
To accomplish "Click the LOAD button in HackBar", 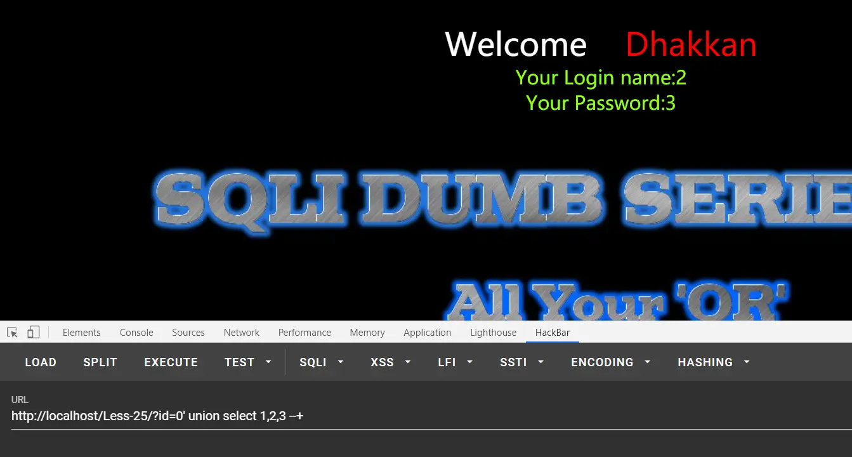I will (41, 362).
